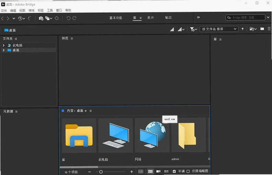Viewport: 272px width, 175px height.
Task: Switch to thumbnails view
Action: click(x=150, y=172)
